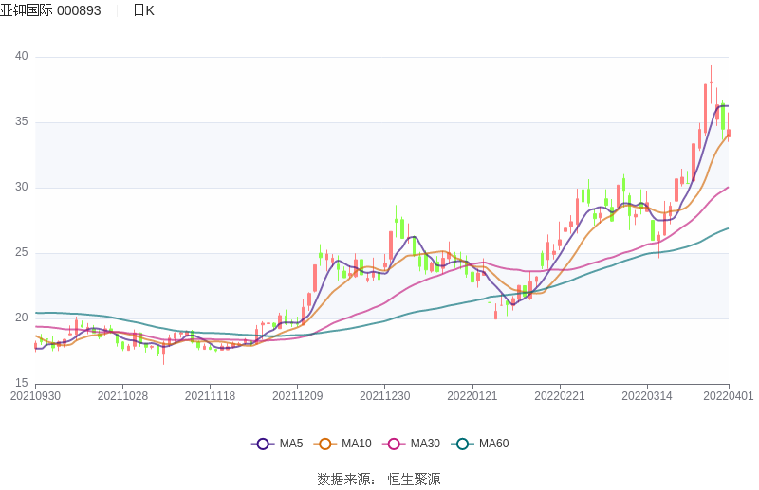Click the stock title 亚钾国际 000893
This screenshot has width=759, height=490.
coord(50,10)
